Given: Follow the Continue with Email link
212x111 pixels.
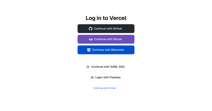Looking at the screenshot, I should 106,88.
